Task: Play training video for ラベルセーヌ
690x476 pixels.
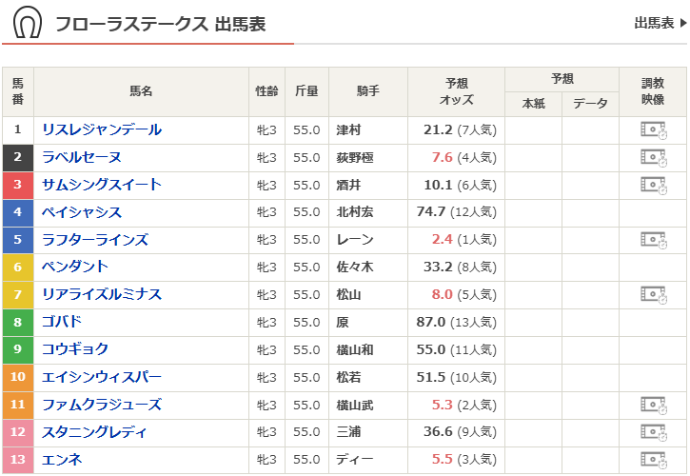Action: click(653, 158)
